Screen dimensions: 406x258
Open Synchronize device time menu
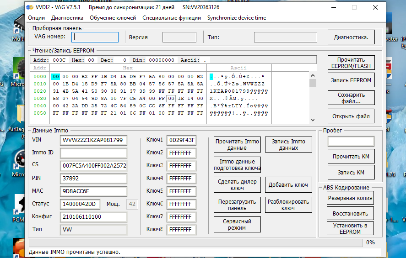236,18
